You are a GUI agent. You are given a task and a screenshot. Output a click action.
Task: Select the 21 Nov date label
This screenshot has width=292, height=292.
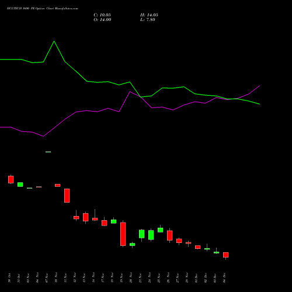tap(140, 278)
